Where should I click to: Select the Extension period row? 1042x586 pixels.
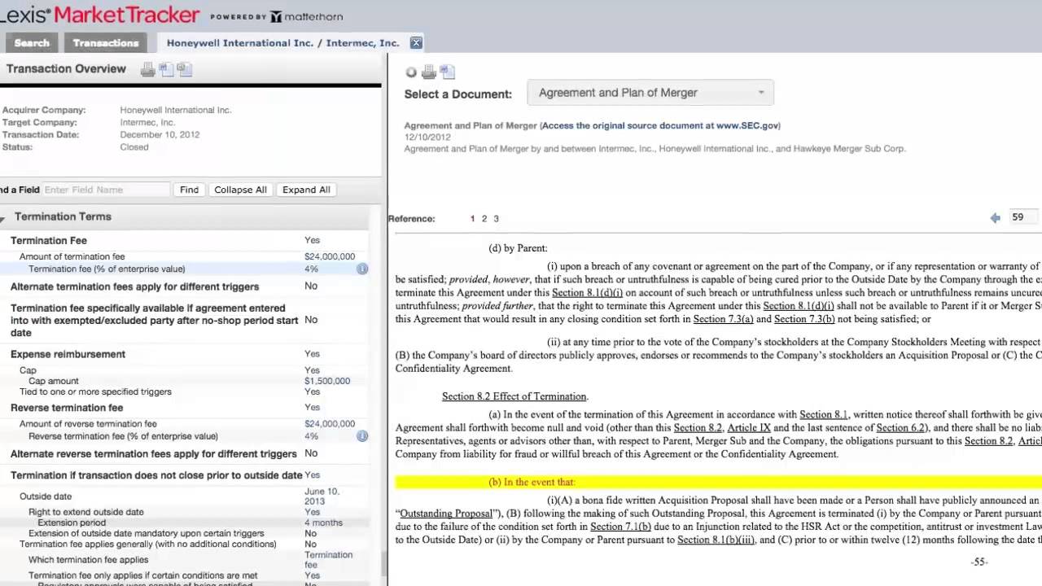point(185,523)
